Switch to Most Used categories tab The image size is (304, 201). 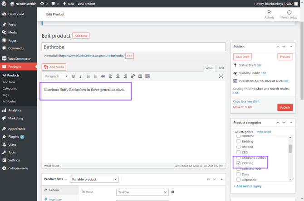pyautogui.click(x=263, y=132)
